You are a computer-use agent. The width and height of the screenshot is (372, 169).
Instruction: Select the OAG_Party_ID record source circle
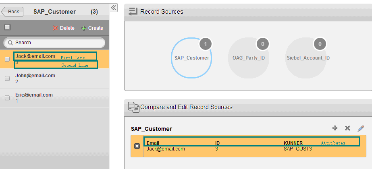[x=249, y=58]
